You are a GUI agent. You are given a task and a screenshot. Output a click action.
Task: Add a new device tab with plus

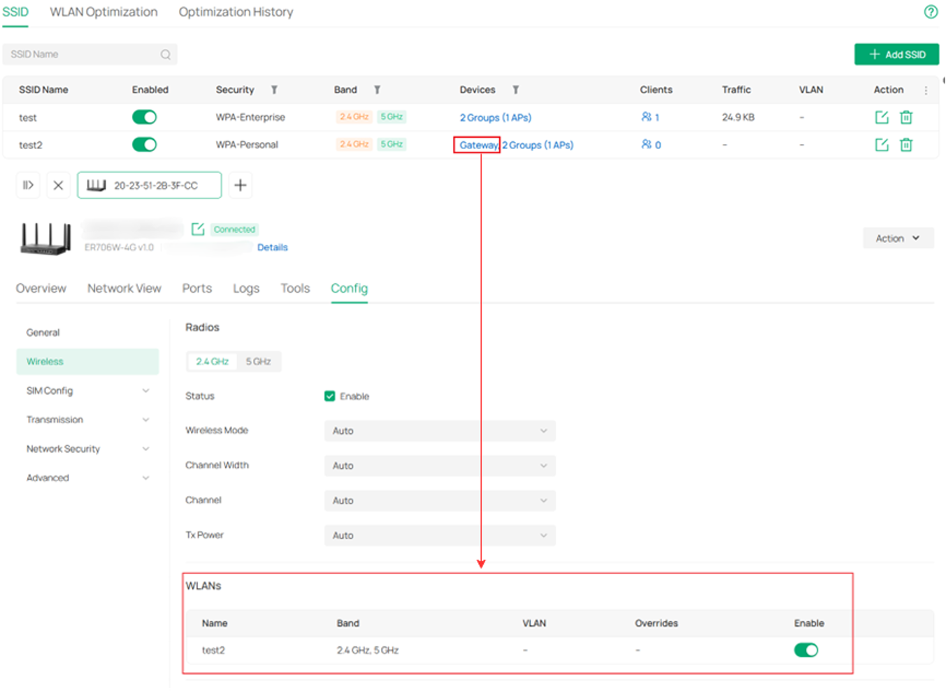pos(240,185)
